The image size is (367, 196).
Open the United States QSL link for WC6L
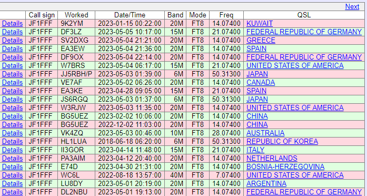click(295, 175)
